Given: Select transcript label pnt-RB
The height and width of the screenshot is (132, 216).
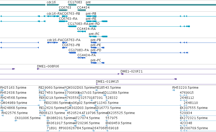Looking at the screenshot, I should tap(91, 14).
